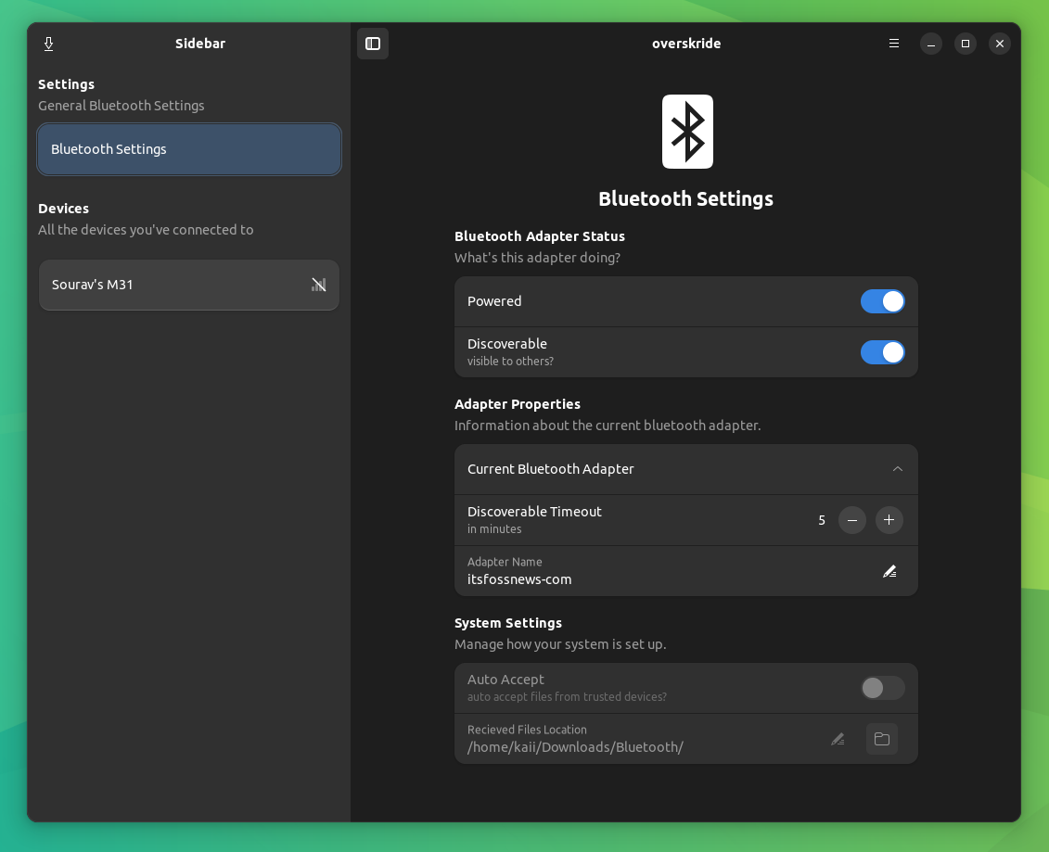1049x852 pixels.
Task: Select the Discoverable Timeout value of 5
Action: [822, 520]
